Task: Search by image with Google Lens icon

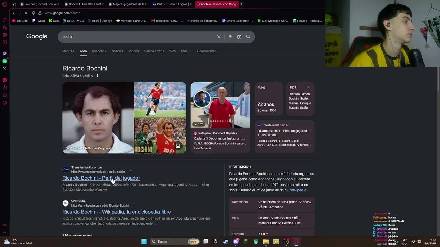Action: (x=239, y=37)
